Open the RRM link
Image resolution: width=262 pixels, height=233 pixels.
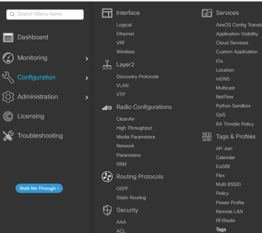[121, 164]
